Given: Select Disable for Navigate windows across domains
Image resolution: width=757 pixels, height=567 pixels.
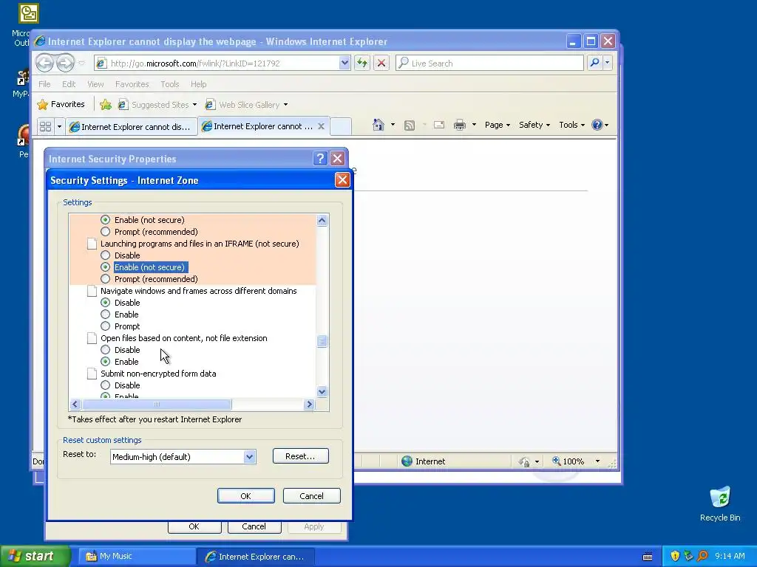Looking at the screenshot, I should [105, 302].
